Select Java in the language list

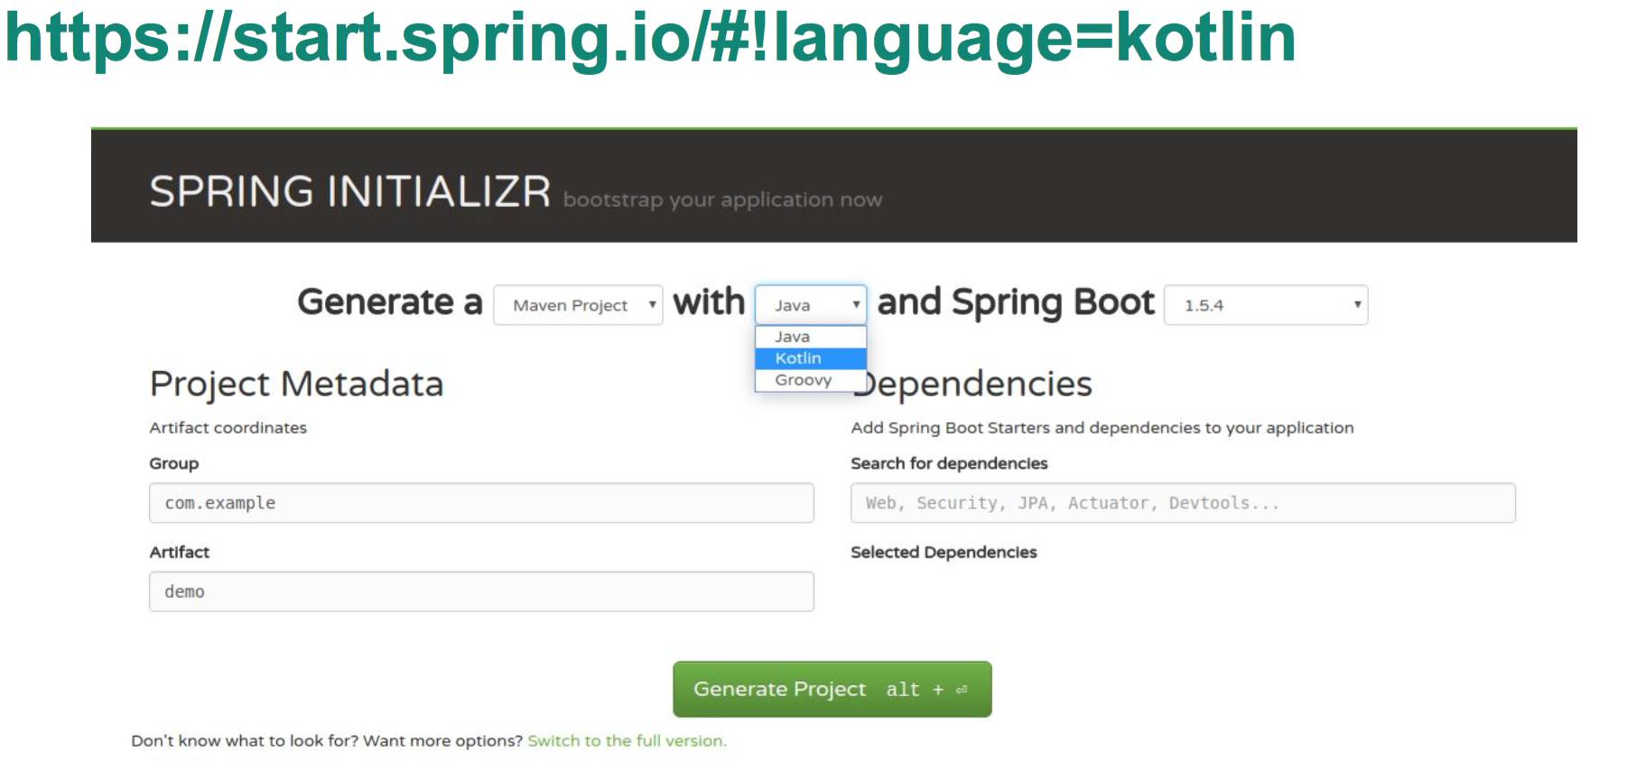811,337
